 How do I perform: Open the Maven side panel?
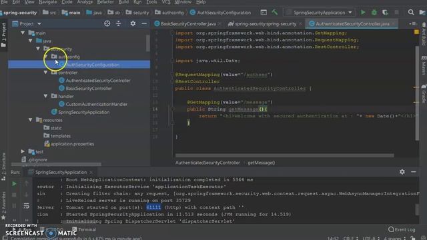pos(424,65)
